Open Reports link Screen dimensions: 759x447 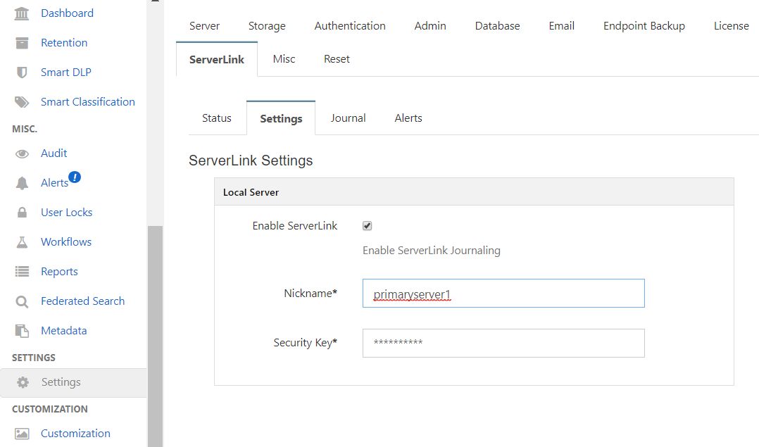click(x=59, y=272)
